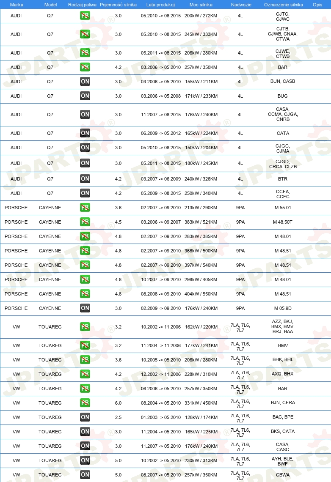Click the Rodzaj paliwa column header

click(82, 5)
